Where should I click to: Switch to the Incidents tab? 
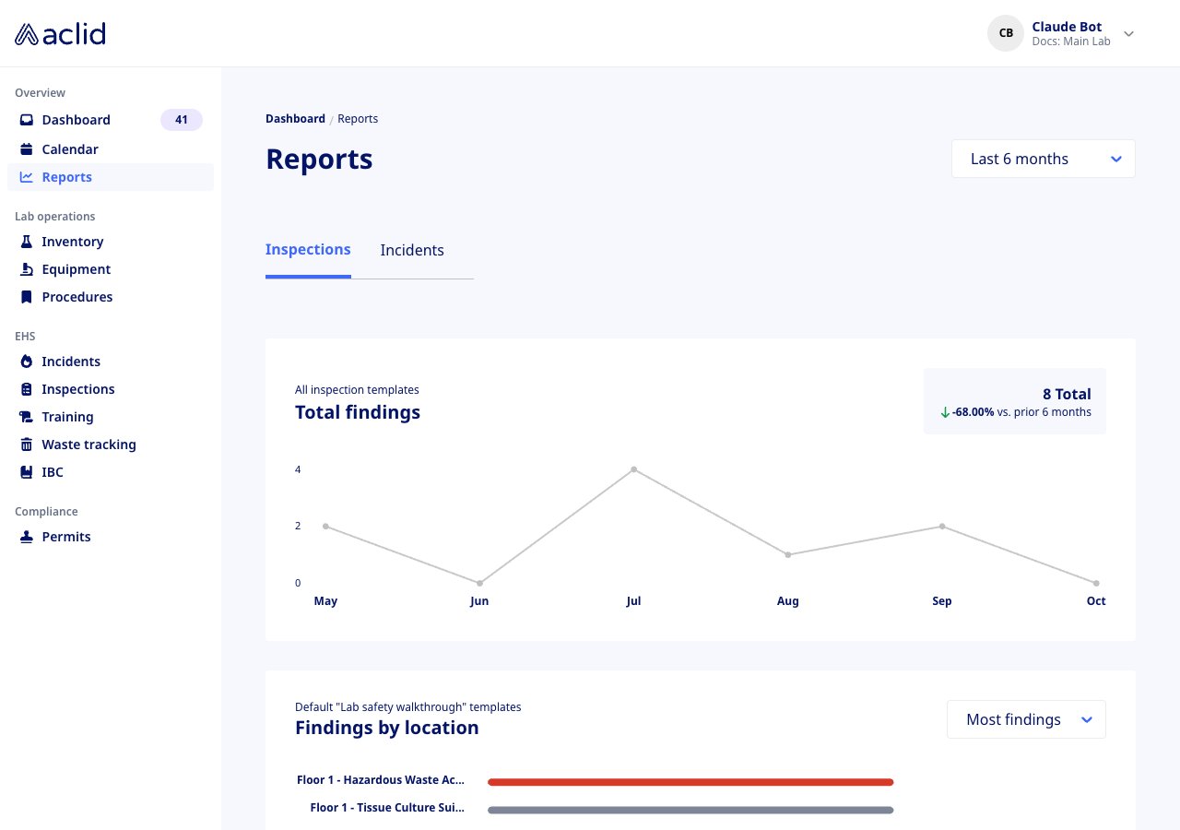coord(412,250)
